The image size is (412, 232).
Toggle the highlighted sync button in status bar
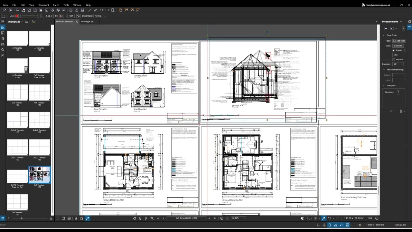(347, 225)
